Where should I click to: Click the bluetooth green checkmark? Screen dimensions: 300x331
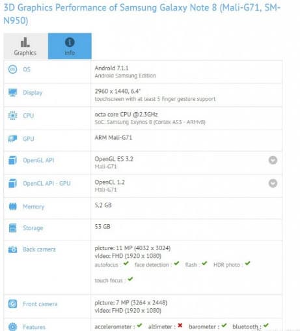tap(266, 325)
